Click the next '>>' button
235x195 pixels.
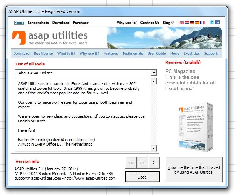pos(142,163)
